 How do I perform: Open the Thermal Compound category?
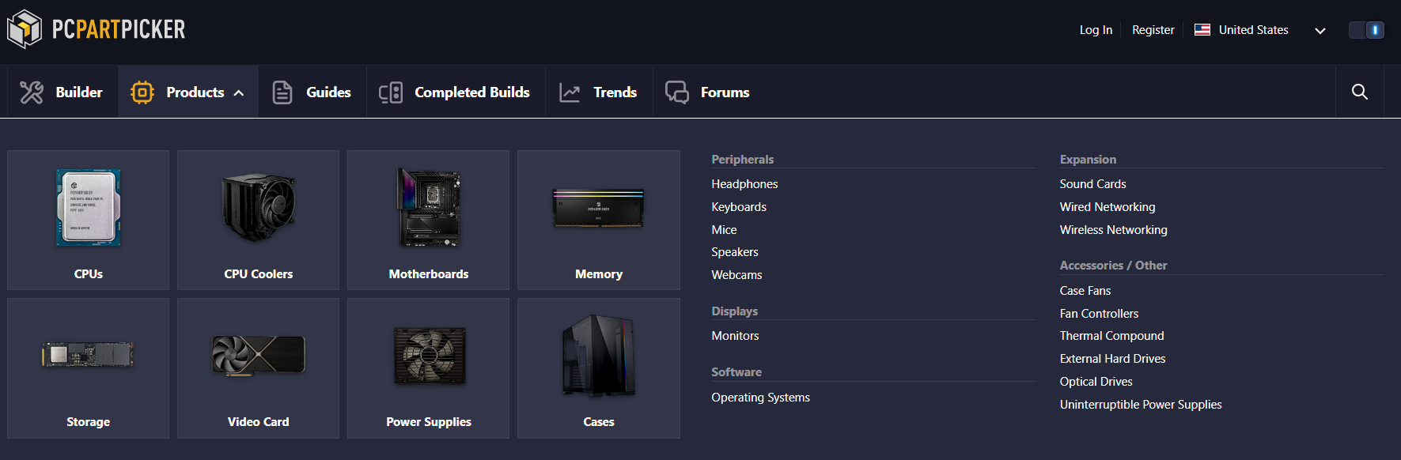[x=1111, y=336]
